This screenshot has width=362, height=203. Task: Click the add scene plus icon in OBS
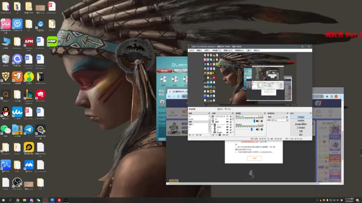(190, 135)
